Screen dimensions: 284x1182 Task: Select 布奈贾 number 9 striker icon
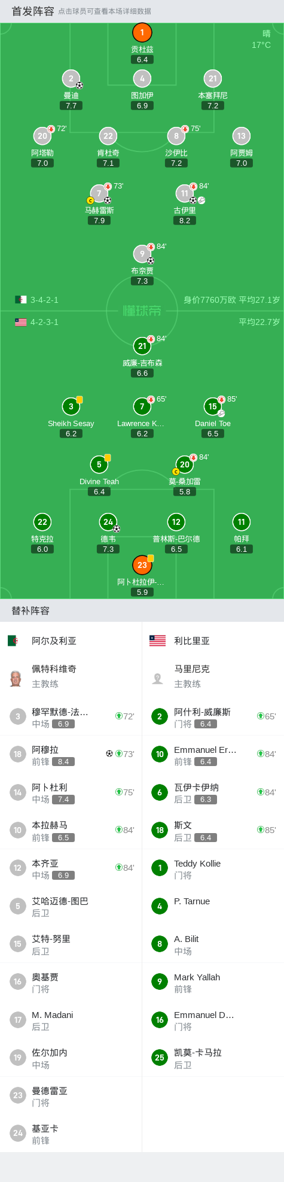142,254
